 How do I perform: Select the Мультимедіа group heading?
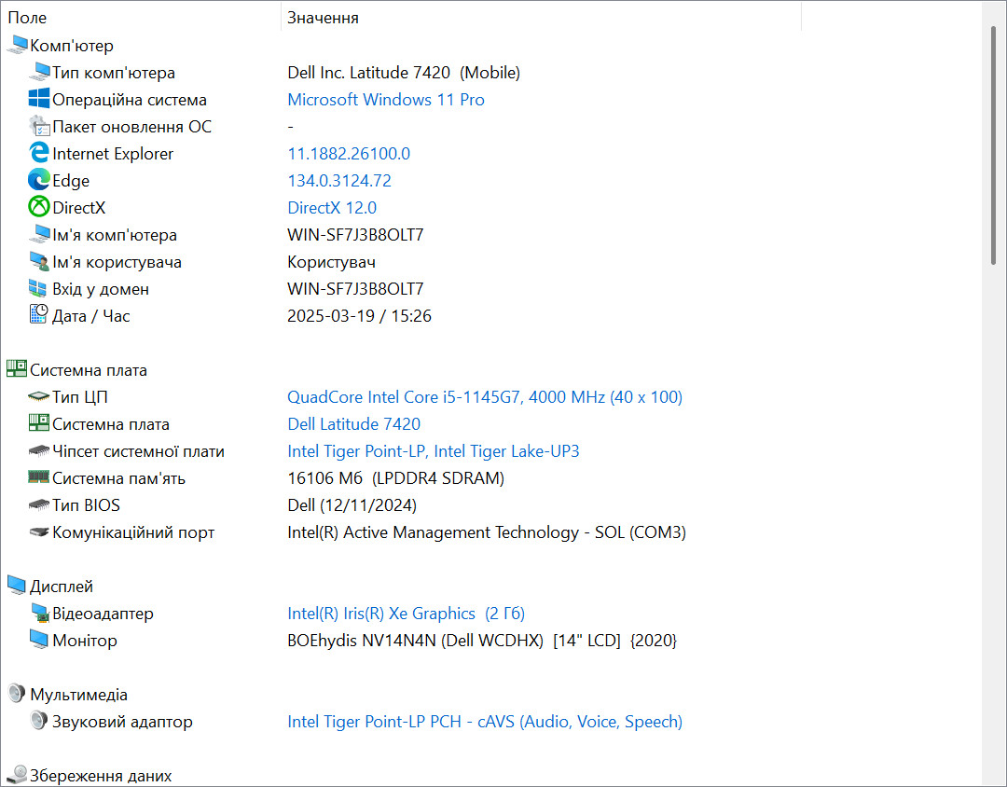point(78,695)
